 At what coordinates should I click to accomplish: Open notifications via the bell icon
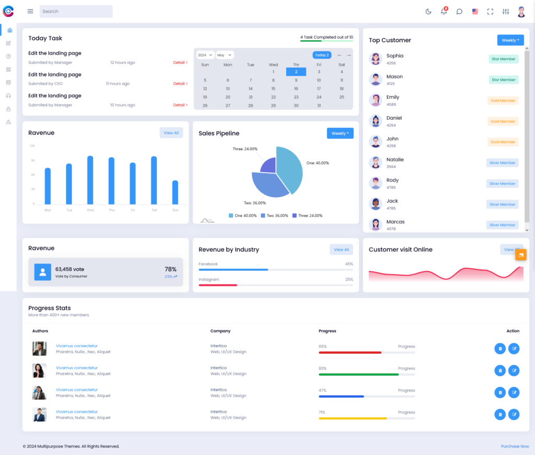444,11
